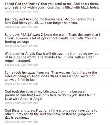Open timestamp under 'You are hurting an Angel' tweet
112x125 pixels.
[15, 46]
